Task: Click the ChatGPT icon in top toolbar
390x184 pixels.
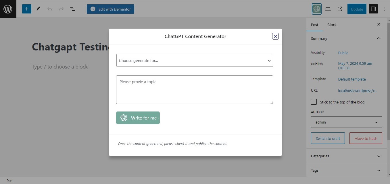Action: 317,9
